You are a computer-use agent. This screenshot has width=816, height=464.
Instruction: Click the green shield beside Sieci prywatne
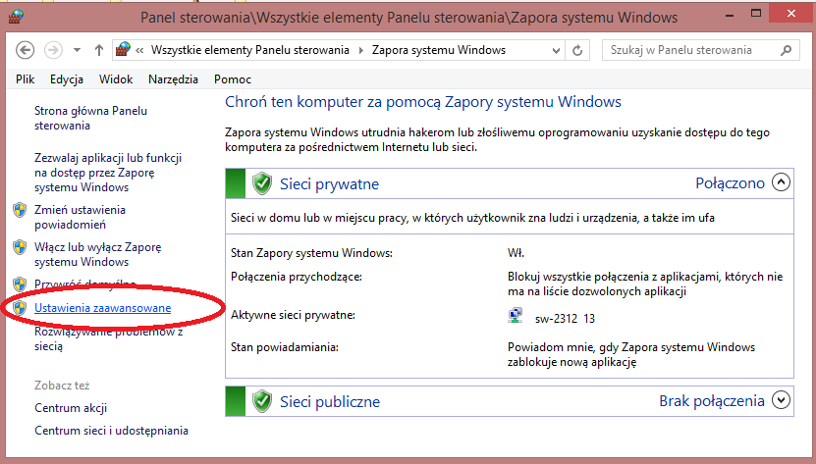point(261,183)
